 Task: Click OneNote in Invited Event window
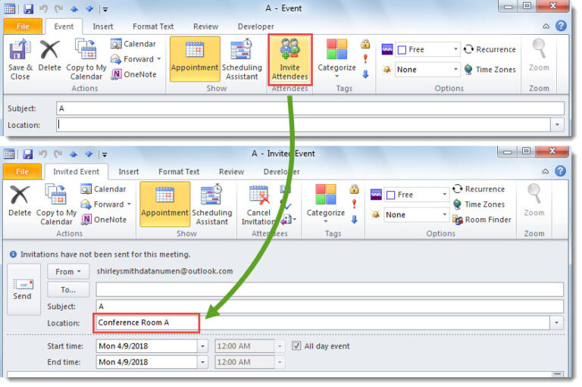[x=104, y=220]
